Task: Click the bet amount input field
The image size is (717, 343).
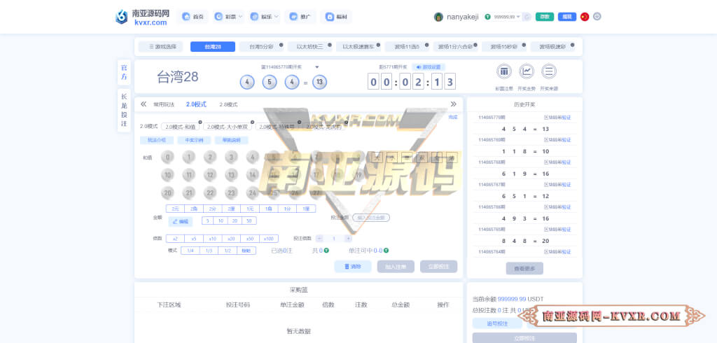Action: tap(371, 218)
